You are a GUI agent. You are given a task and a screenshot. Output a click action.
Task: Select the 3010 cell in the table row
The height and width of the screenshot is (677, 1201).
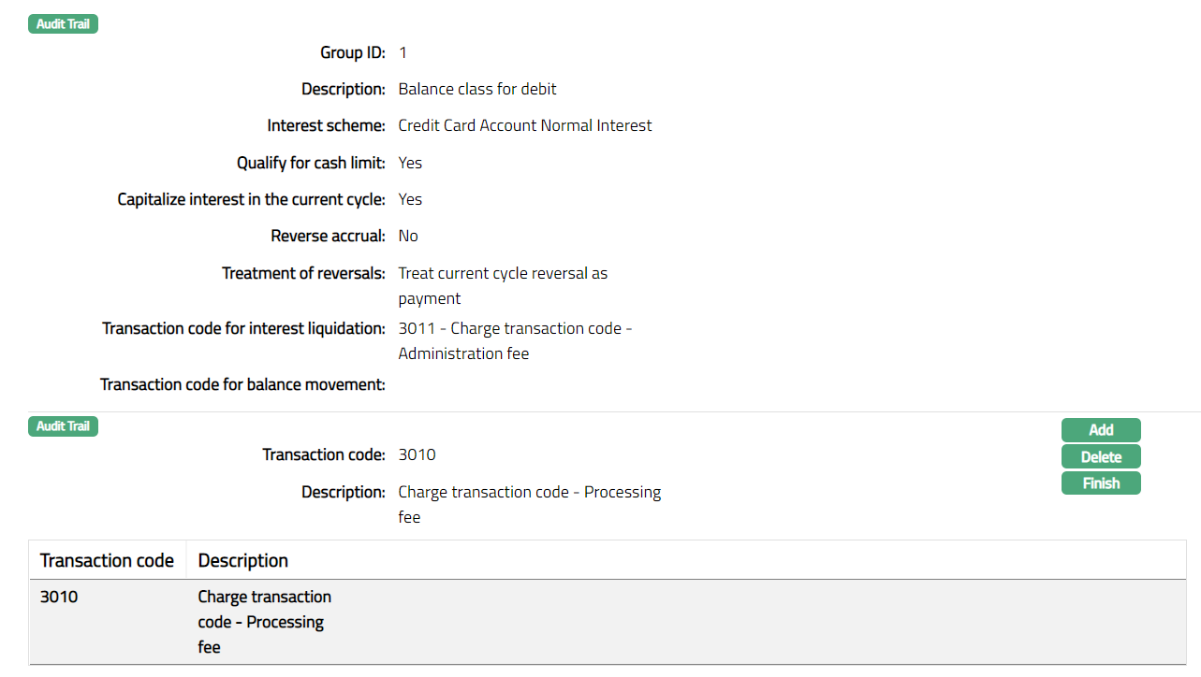pos(59,597)
